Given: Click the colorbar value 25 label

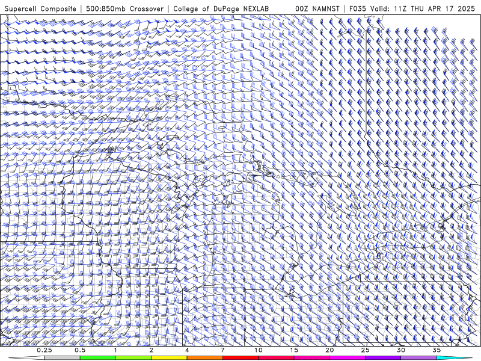Looking at the screenshot, I should click(x=365, y=350).
